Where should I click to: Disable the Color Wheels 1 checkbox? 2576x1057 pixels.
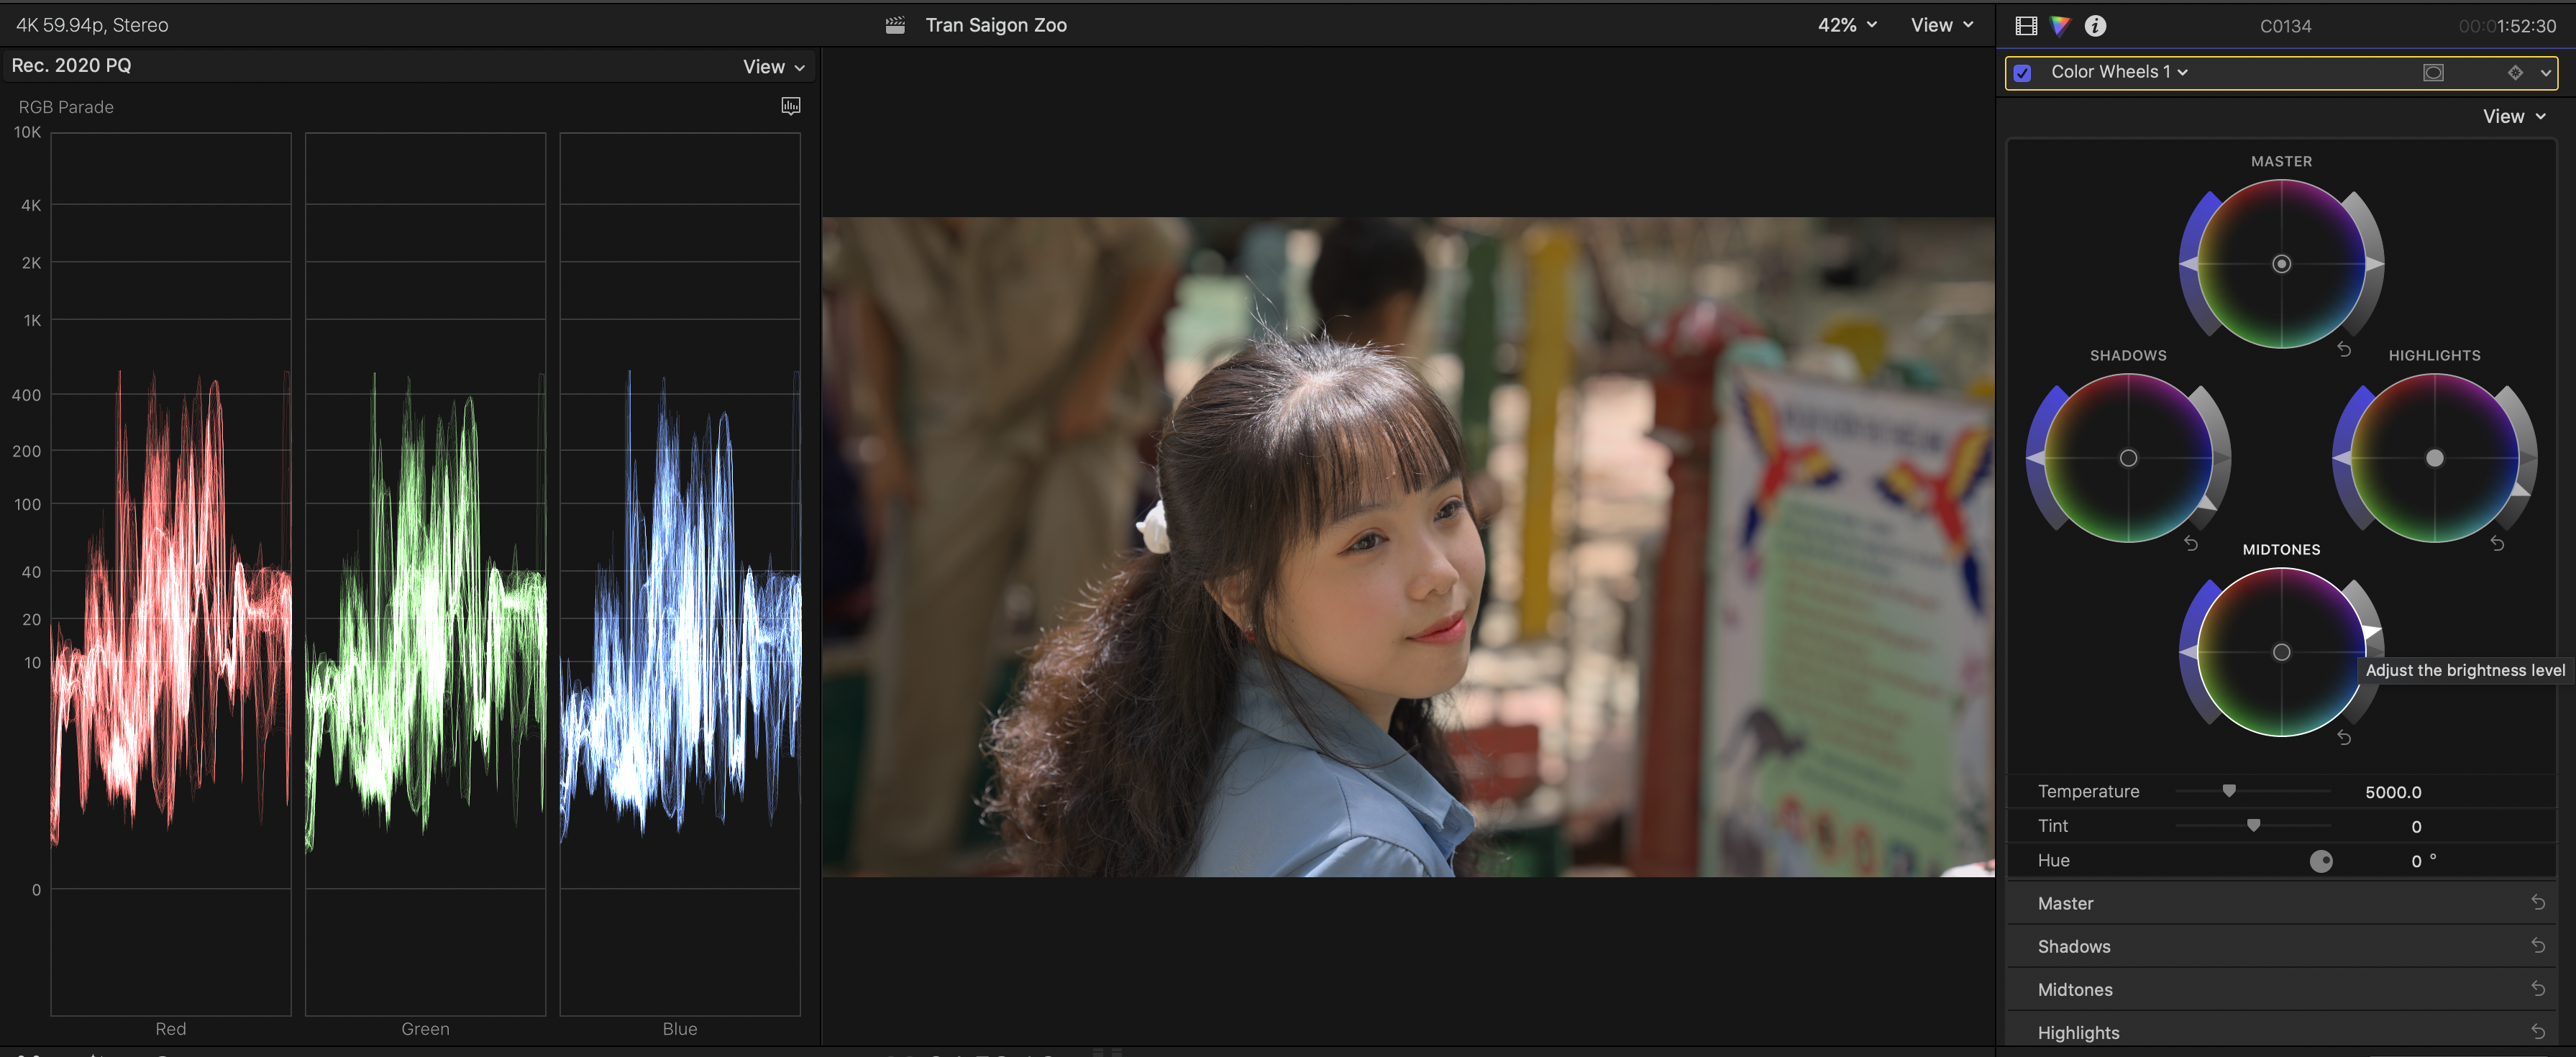(2022, 73)
